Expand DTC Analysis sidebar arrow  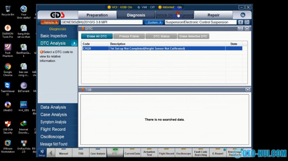(74, 43)
